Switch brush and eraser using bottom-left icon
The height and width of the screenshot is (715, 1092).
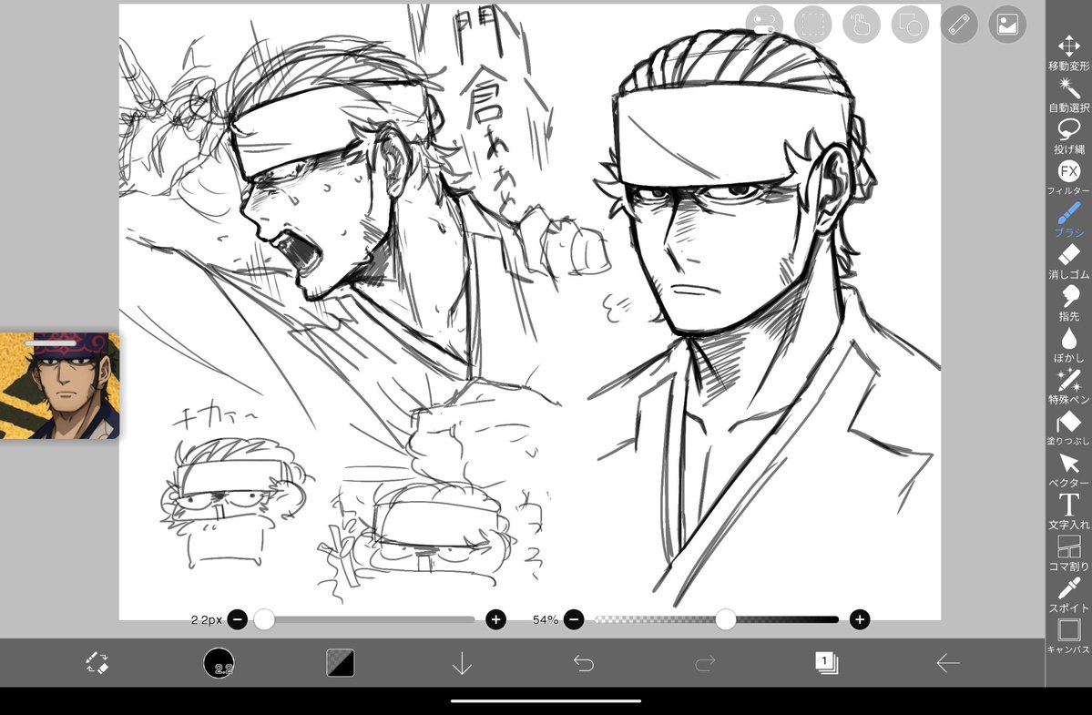[97, 663]
